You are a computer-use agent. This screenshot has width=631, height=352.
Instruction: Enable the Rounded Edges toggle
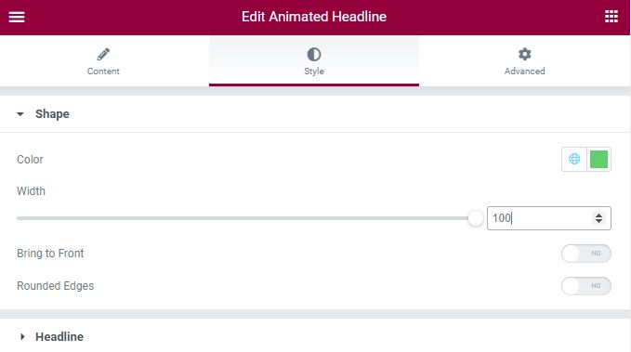coord(585,286)
